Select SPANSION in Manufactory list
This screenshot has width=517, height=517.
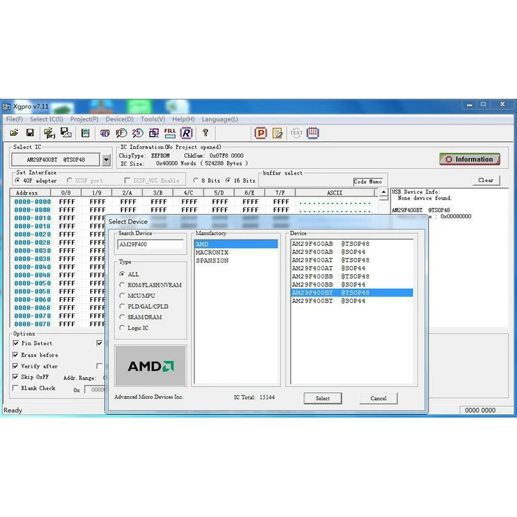tap(236, 261)
